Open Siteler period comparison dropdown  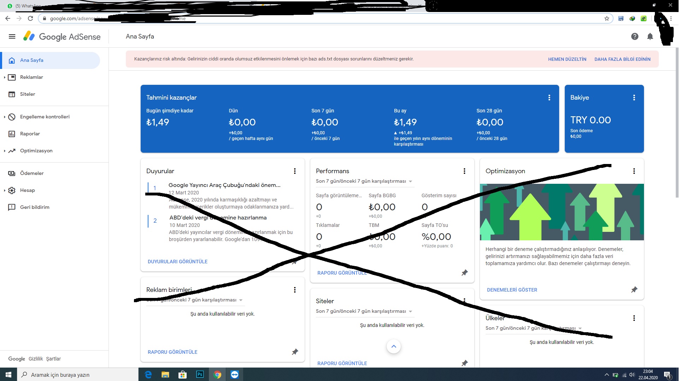364,311
